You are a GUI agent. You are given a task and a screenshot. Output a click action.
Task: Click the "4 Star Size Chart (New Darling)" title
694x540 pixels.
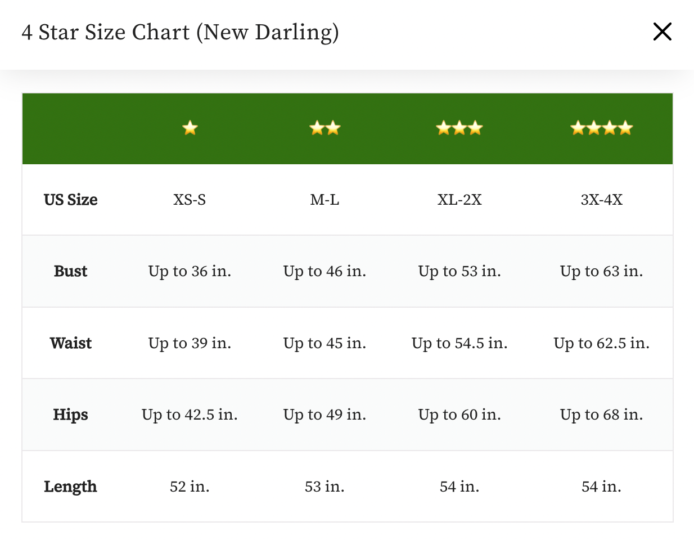click(180, 32)
